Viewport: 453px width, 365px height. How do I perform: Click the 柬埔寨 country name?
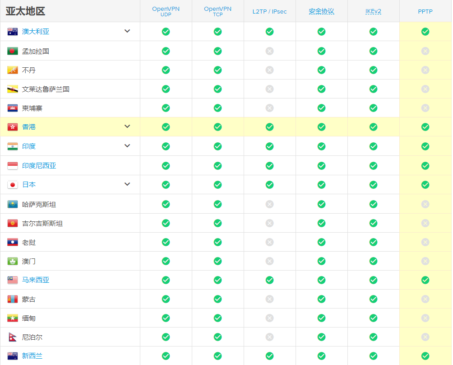(32, 108)
